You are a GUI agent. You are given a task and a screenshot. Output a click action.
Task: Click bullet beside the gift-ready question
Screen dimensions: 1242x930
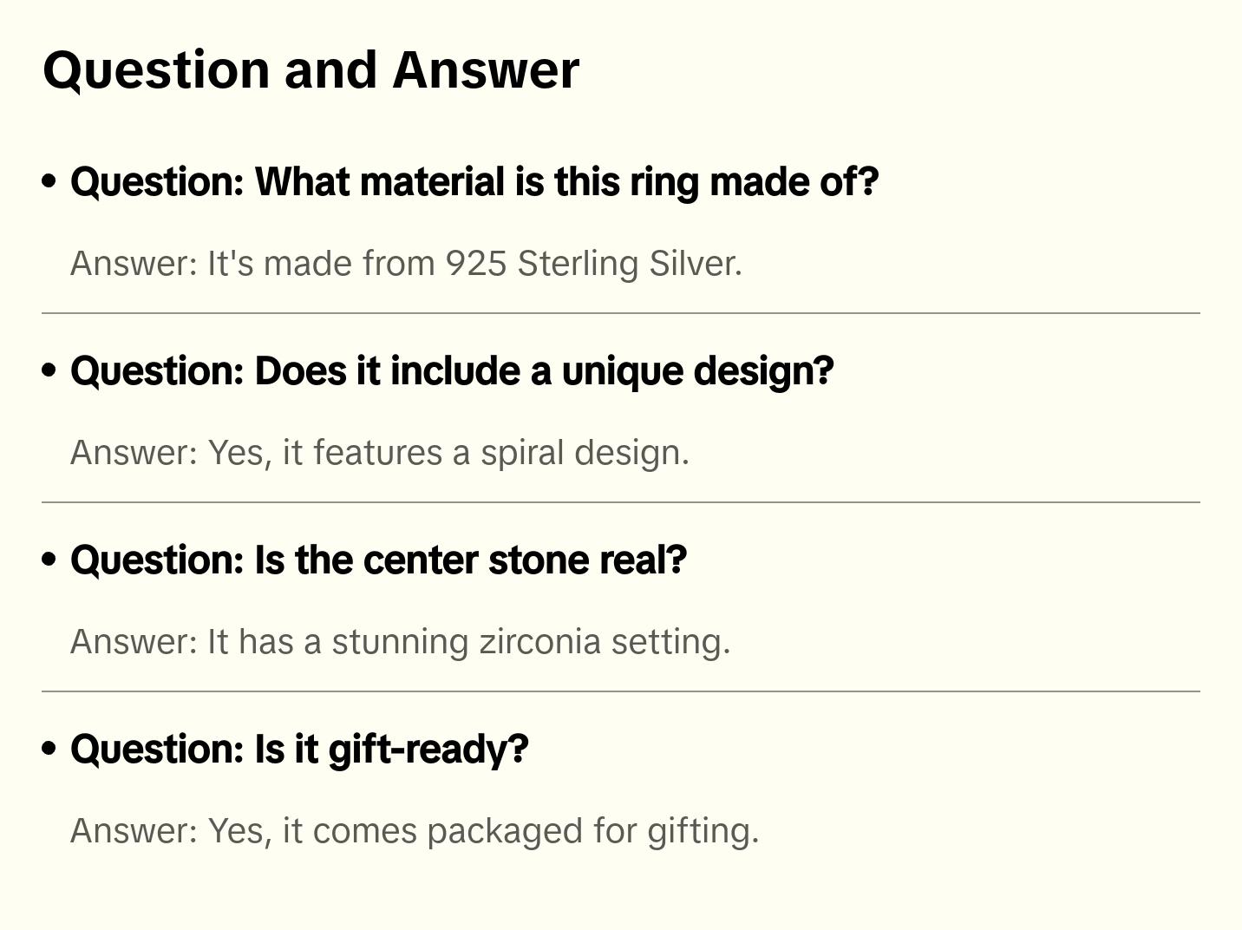pyautogui.click(x=49, y=749)
